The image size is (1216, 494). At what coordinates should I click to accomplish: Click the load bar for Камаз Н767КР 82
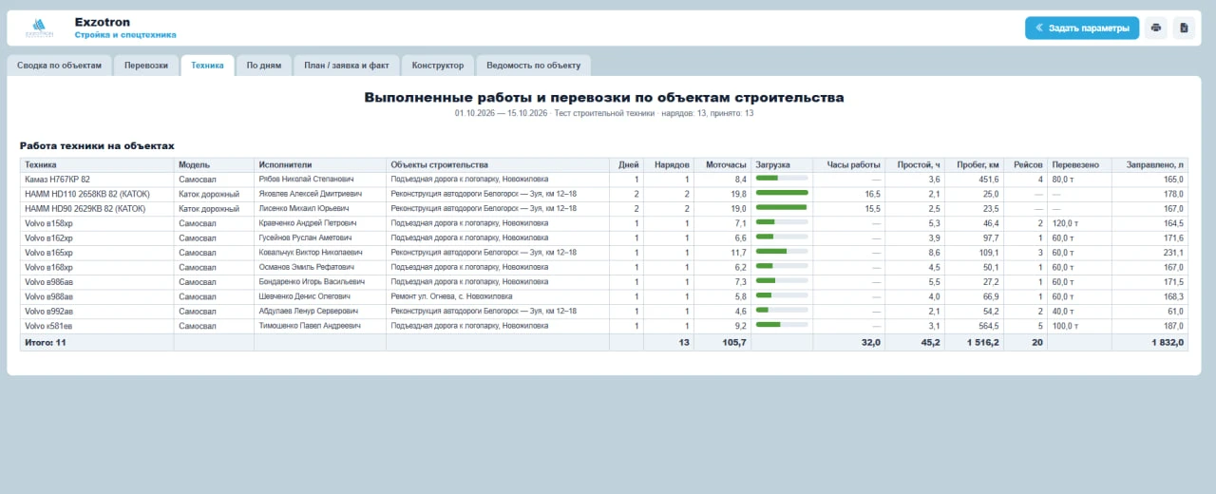pos(781,179)
